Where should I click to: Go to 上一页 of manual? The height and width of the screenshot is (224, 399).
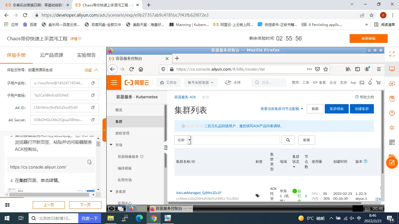click(x=49, y=205)
